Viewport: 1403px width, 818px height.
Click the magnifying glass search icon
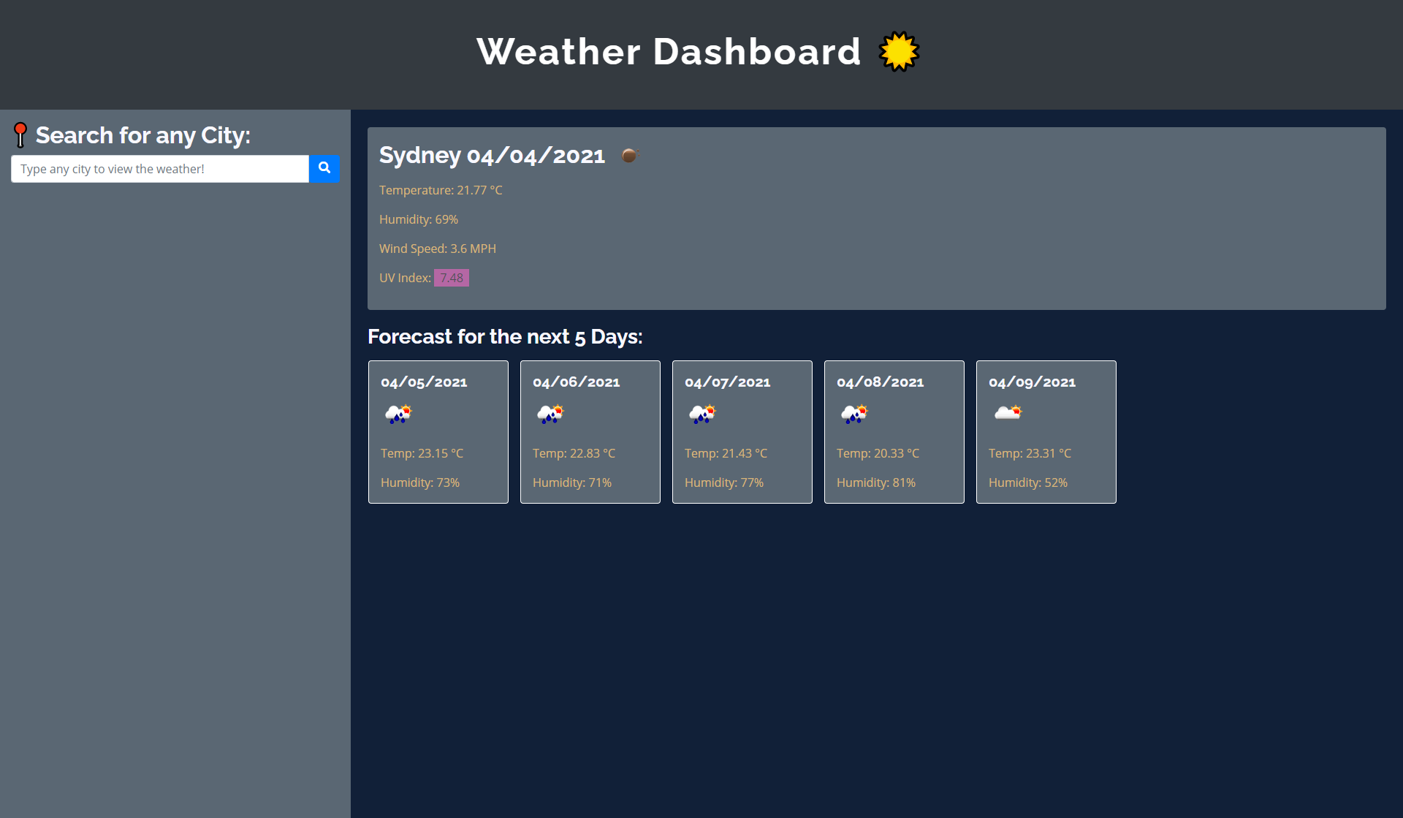coord(324,168)
